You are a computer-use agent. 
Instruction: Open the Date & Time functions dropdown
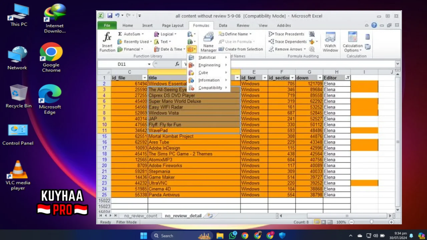point(169,49)
